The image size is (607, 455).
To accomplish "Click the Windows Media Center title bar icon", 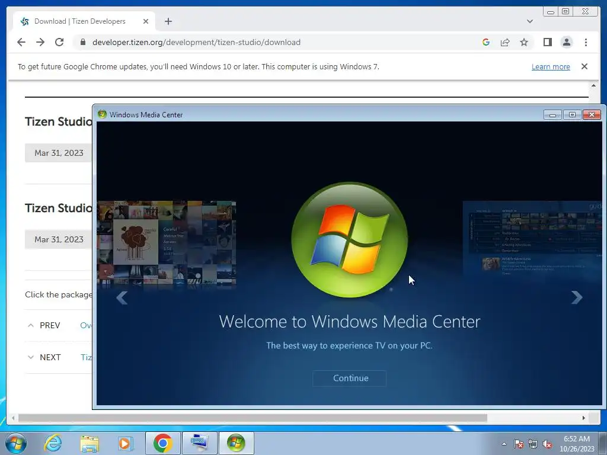I will coord(102,114).
